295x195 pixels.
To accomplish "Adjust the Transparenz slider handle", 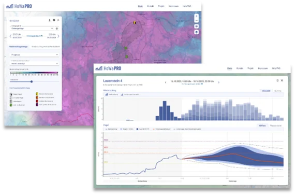I will coord(32,81).
